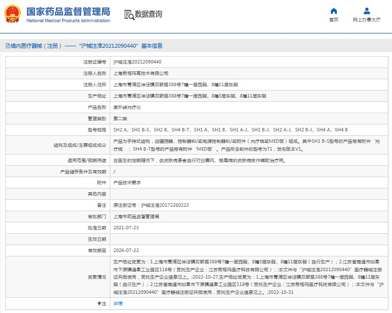
Task: Click the 数据查询 heading text
Action: coord(149,14)
